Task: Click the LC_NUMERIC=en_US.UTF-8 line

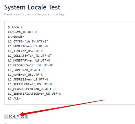Action: pos(28,46)
